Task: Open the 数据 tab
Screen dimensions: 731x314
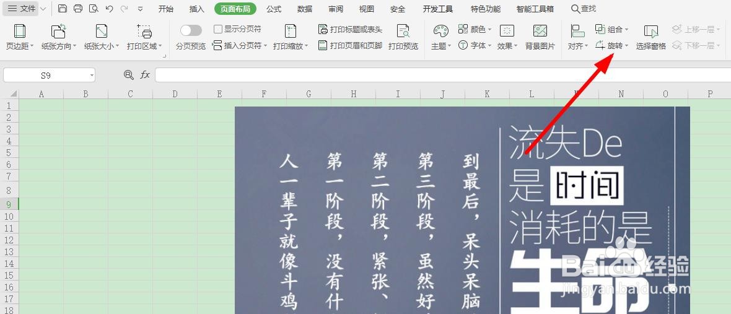Action: coord(304,9)
